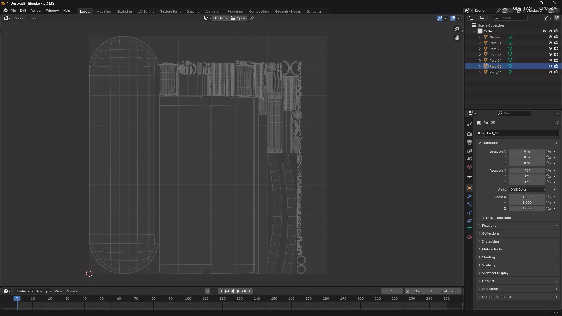
Task: Open the Render properties tab
Action: click(470, 134)
